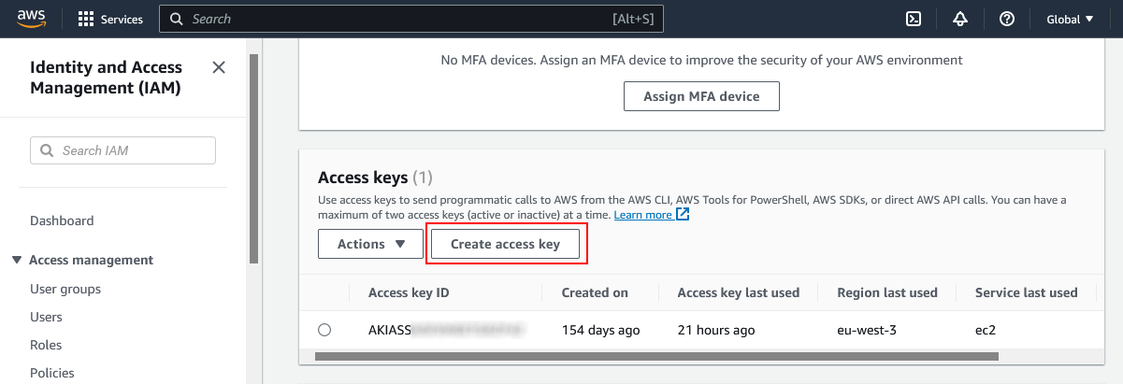
Task: Click the external link icon after Learn more
Action: pyautogui.click(x=683, y=215)
